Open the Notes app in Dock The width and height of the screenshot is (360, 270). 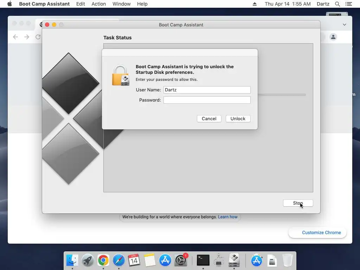tap(150, 261)
